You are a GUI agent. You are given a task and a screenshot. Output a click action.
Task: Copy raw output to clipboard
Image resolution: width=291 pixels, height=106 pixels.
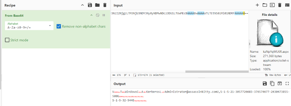coord(272,84)
